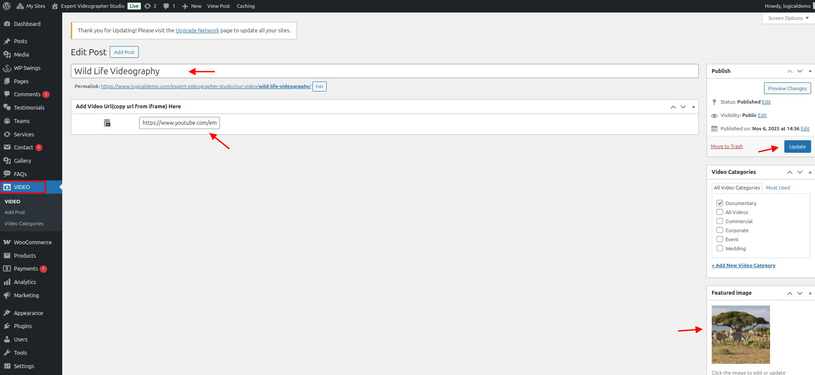Image resolution: width=815 pixels, height=375 pixels.
Task: Click the WordPress logo icon
Action: [x=6, y=6]
